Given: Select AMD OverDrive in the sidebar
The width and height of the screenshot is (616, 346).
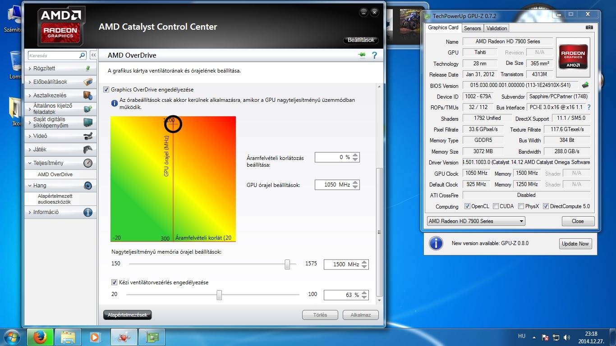Looking at the screenshot, I should point(55,174).
